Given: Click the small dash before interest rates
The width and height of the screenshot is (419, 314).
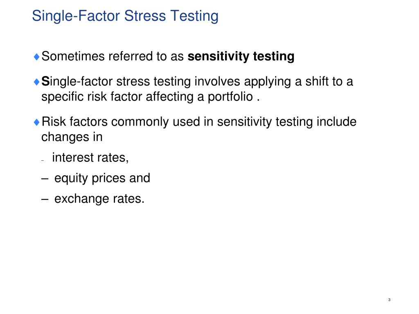Looking at the screenshot, I should tap(43, 160).
